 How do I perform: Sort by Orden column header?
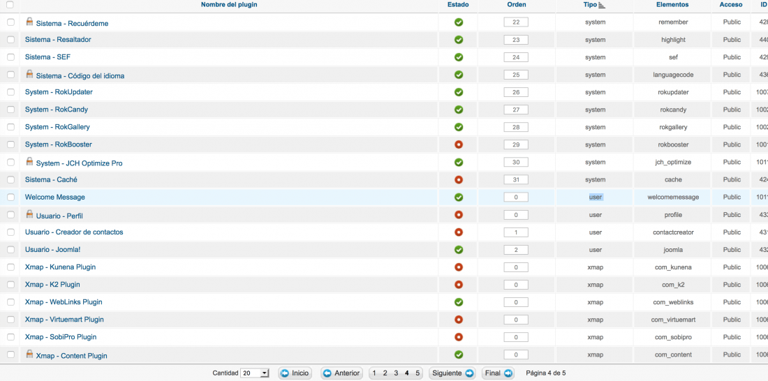pyautogui.click(x=516, y=5)
